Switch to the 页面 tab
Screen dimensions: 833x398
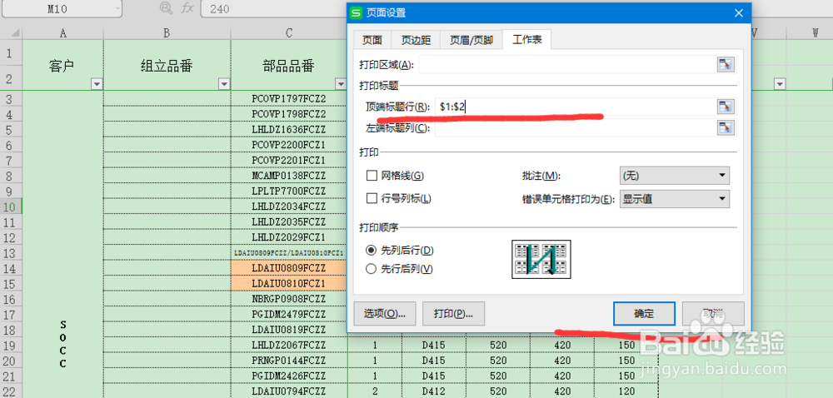coord(372,40)
